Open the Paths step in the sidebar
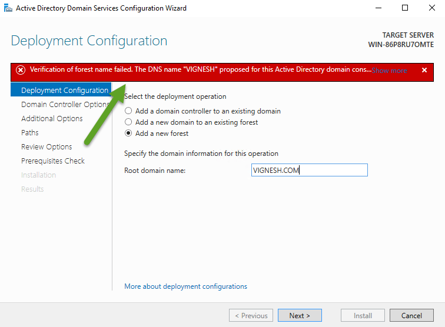 pyautogui.click(x=30, y=132)
